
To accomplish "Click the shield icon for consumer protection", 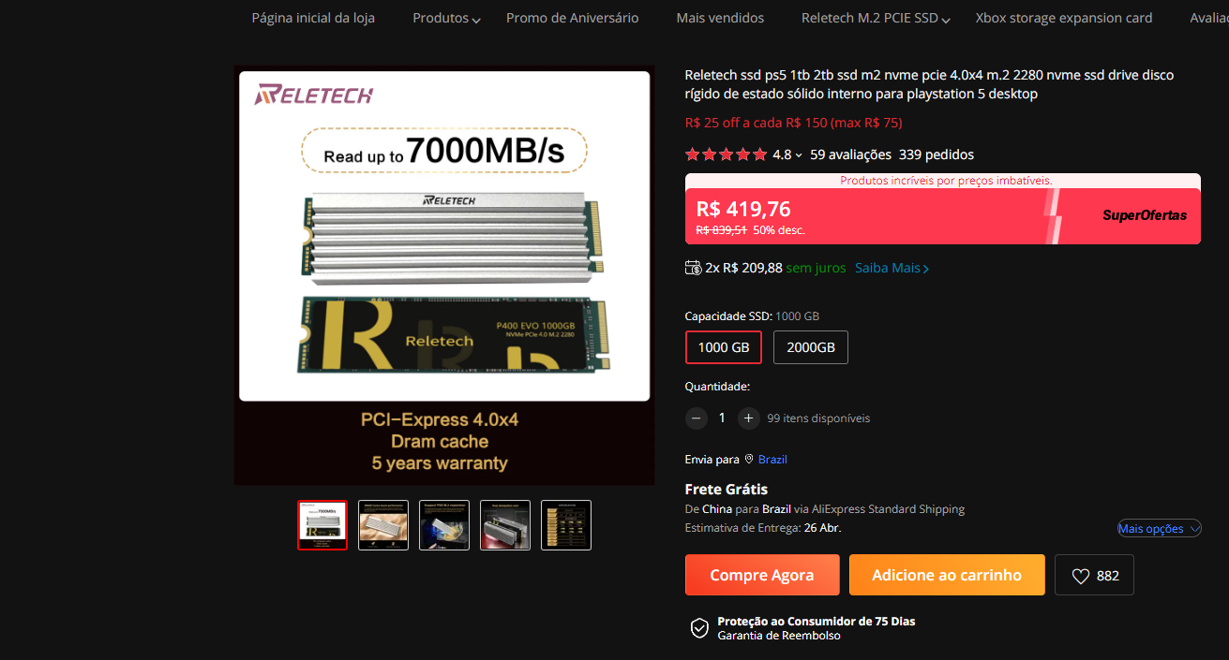I will [x=699, y=628].
